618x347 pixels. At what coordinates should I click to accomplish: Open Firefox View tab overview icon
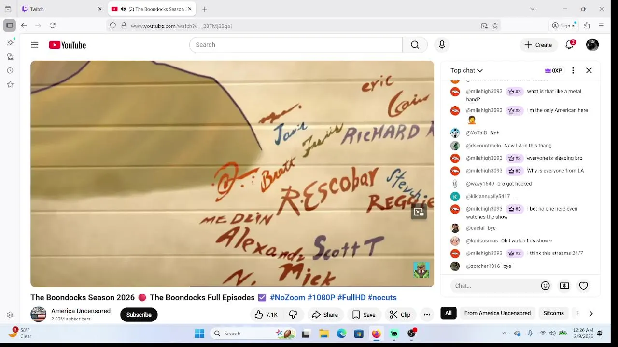(x=8, y=9)
